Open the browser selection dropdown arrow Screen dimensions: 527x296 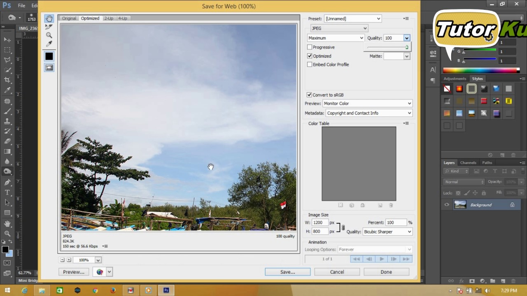pos(109,272)
